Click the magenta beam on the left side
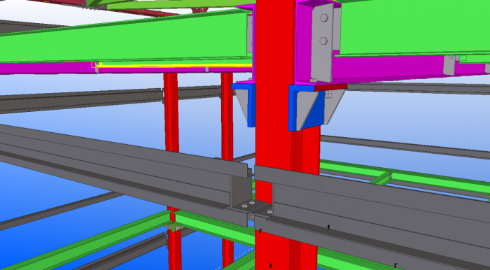The image size is (490, 270). click(125, 68)
